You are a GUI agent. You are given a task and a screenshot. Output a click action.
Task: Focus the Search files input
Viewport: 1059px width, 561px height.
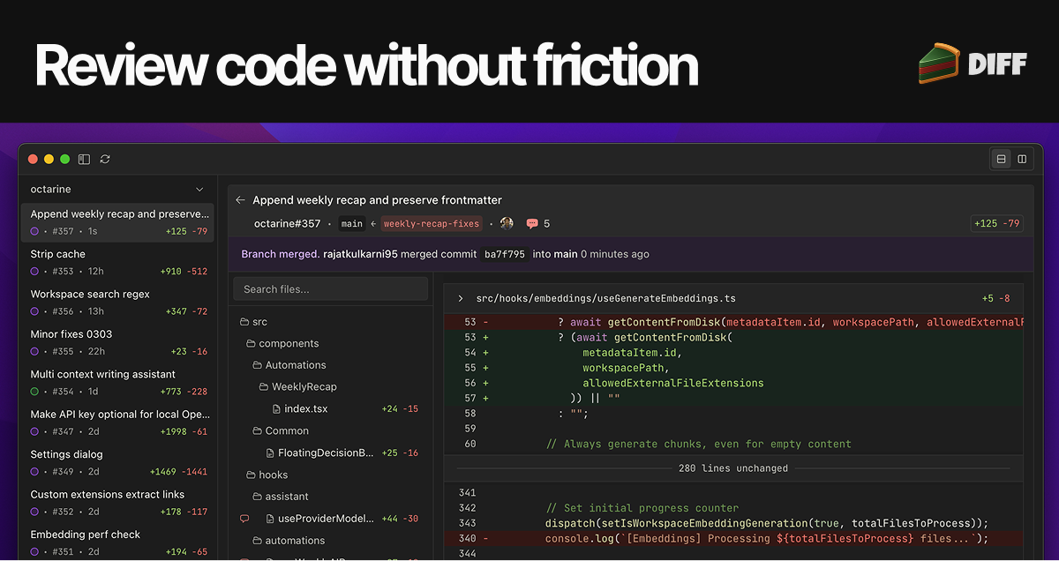(x=330, y=289)
